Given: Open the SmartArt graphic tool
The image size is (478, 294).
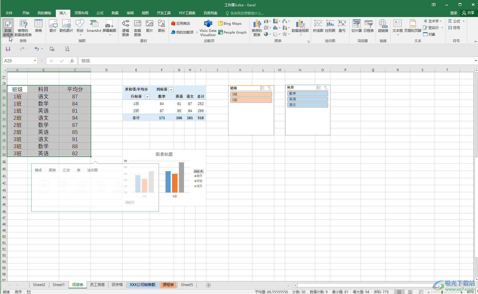Looking at the screenshot, I should (x=94, y=26).
